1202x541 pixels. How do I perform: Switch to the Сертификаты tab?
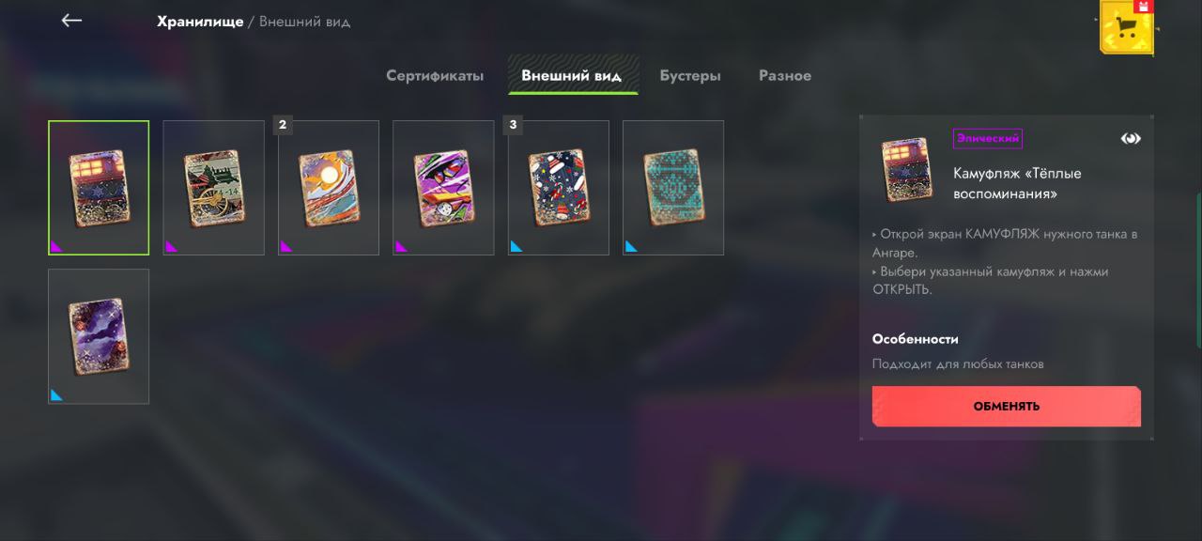[435, 75]
